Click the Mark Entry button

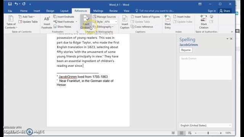[x=168, y=22]
